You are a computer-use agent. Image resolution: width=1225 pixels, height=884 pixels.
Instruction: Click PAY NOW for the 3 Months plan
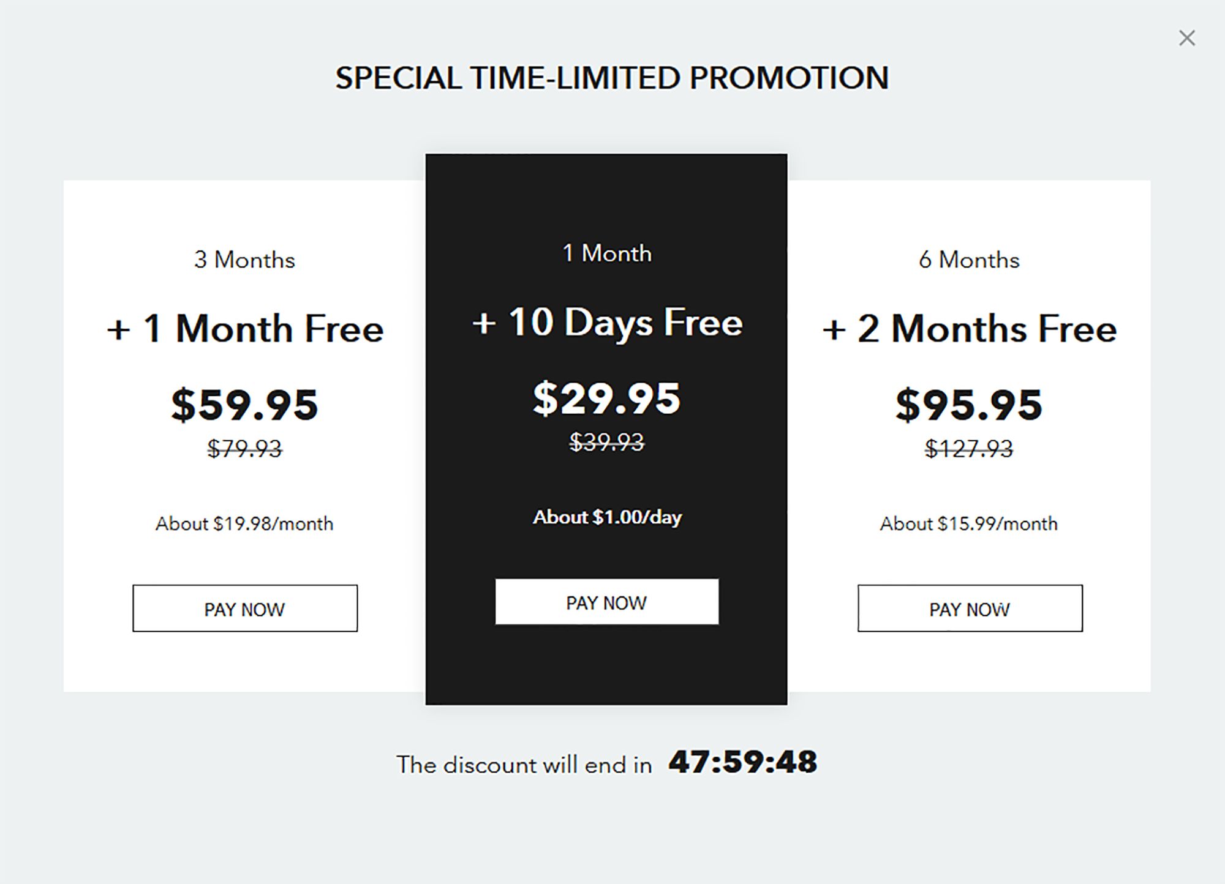coord(245,609)
